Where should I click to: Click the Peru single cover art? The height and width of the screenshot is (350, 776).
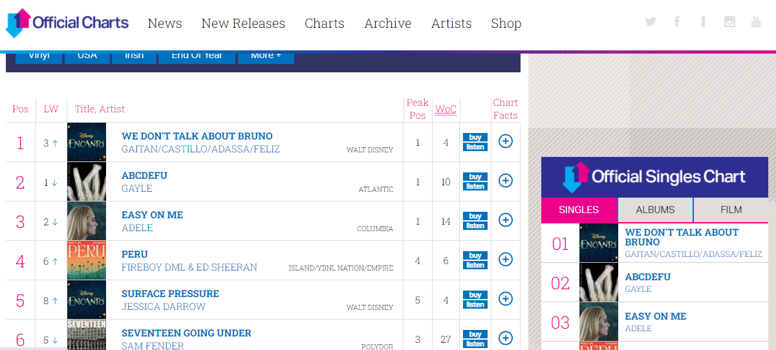87,260
